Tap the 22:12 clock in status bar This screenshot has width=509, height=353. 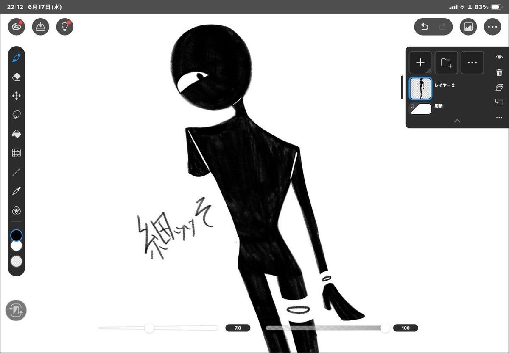(x=15, y=7)
